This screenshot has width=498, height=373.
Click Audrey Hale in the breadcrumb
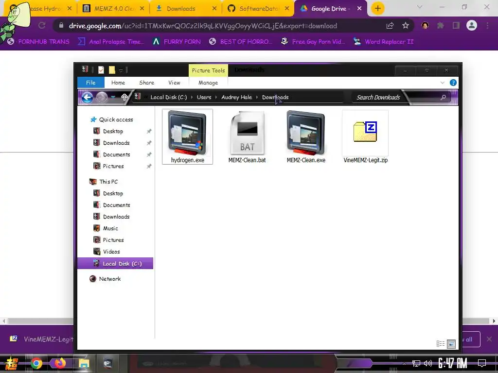[237, 97]
